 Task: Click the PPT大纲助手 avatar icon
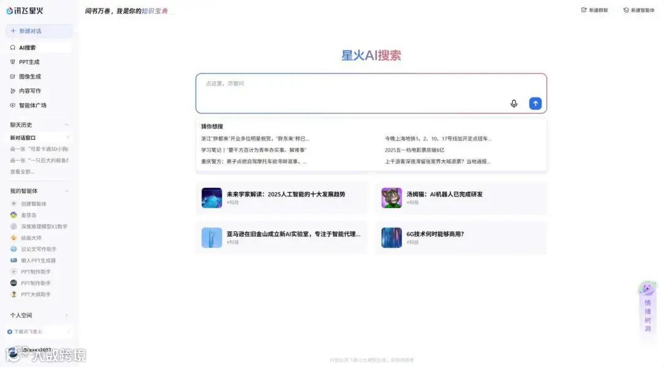coord(14,295)
